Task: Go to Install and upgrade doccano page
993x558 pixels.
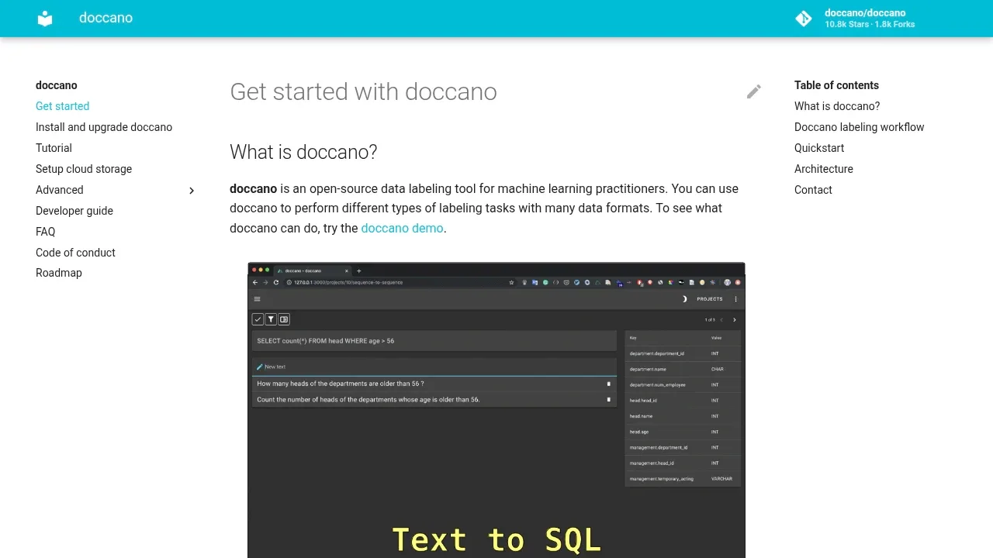Action: pos(104,127)
